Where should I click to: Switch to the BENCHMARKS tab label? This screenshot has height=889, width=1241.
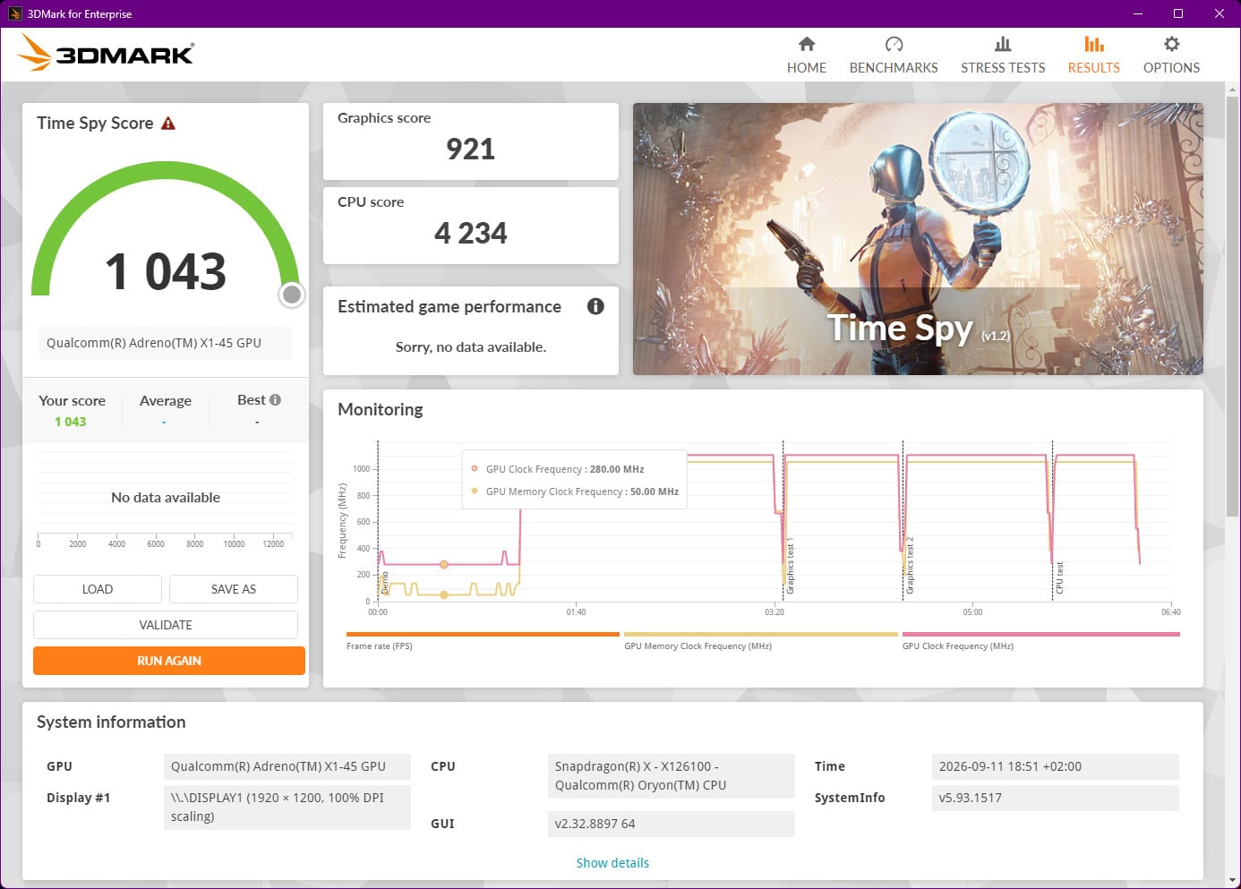(894, 68)
